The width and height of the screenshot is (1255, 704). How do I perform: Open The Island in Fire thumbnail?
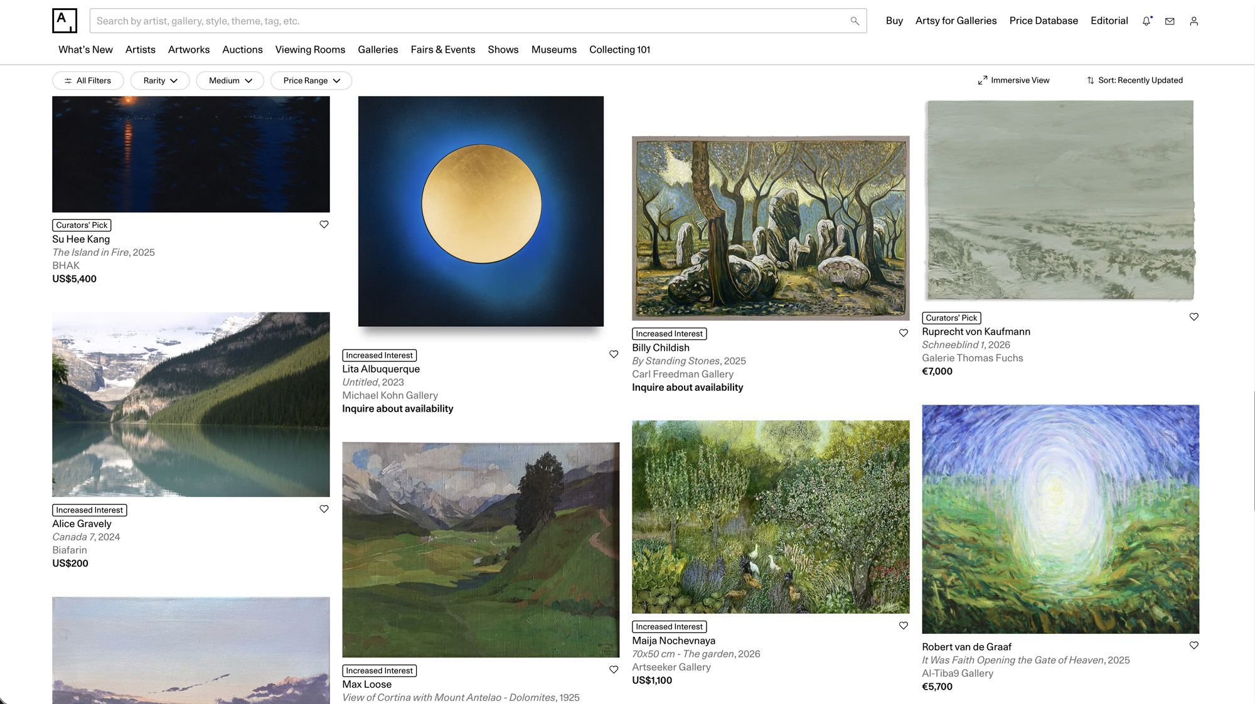[x=191, y=154]
